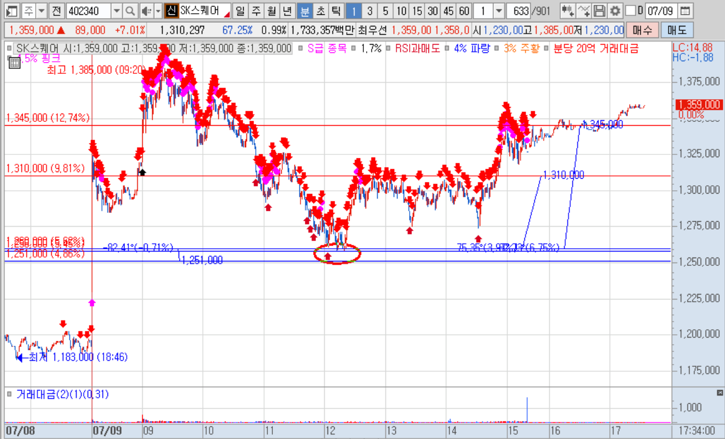Click the speaker sound alert icon
The image size is (725, 439).
tap(146, 10)
